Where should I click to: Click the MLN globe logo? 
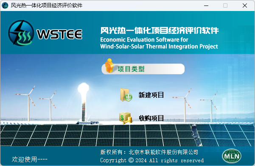pos(232,156)
